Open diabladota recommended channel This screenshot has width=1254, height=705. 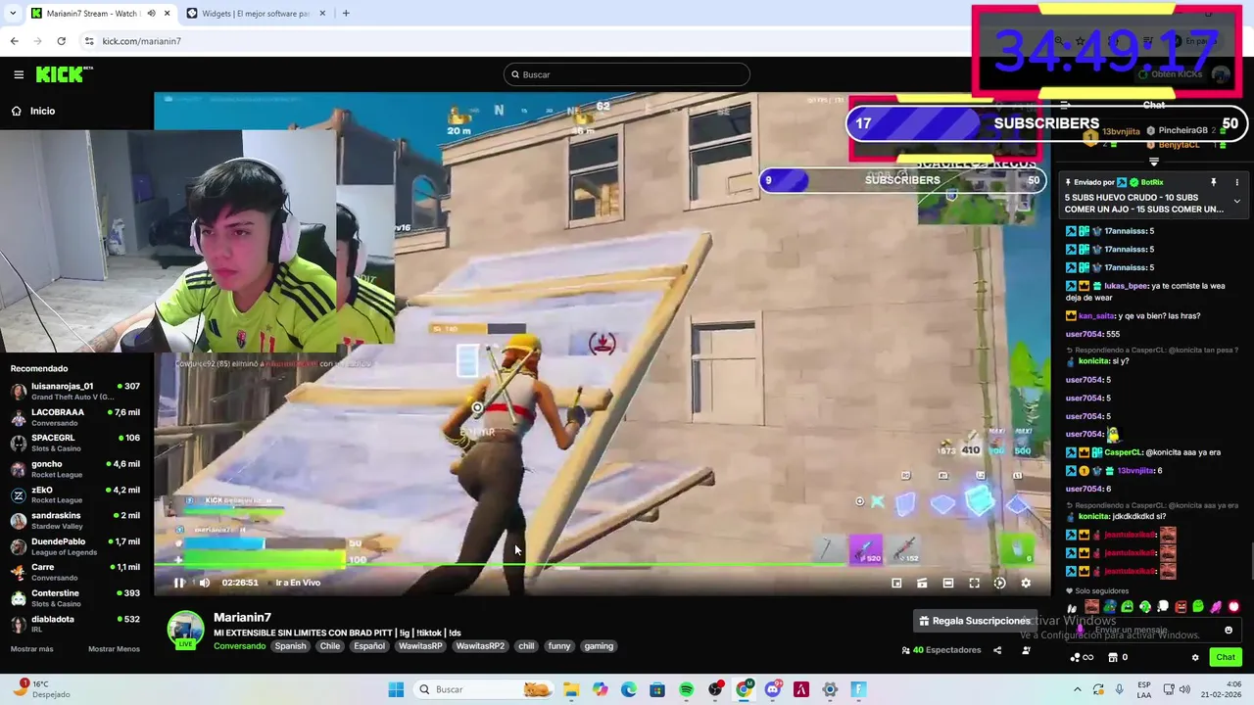point(75,624)
